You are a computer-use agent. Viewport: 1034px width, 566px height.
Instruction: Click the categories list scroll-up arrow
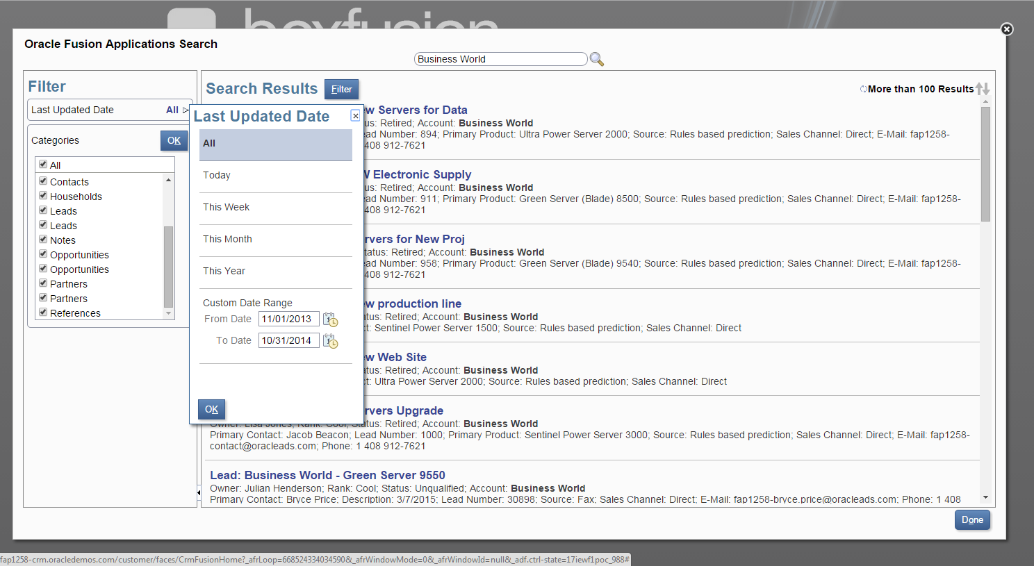pyautogui.click(x=168, y=180)
